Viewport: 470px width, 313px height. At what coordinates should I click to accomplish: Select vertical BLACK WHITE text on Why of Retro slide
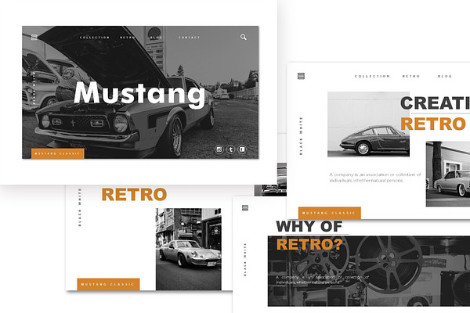[245, 259]
